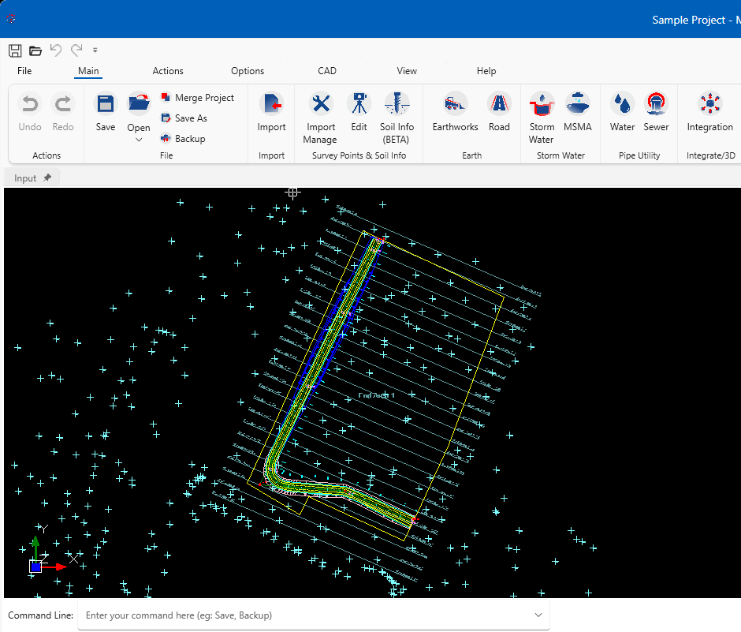This screenshot has height=632, width=741.
Task: Click the UCS axis origin icon
Action: [35, 567]
